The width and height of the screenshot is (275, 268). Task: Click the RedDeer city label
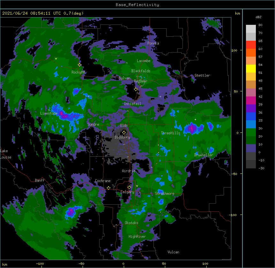pyautogui.click(x=141, y=81)
